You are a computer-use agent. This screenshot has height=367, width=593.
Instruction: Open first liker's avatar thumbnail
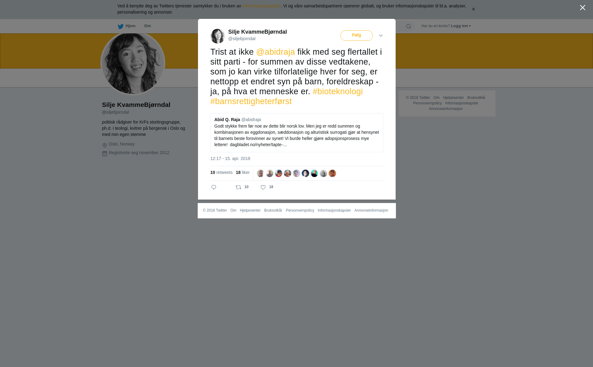point(261,173)
